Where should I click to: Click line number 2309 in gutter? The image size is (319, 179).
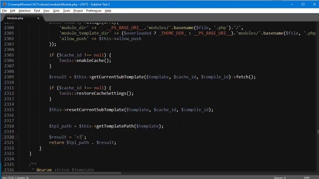click(9, 77)
